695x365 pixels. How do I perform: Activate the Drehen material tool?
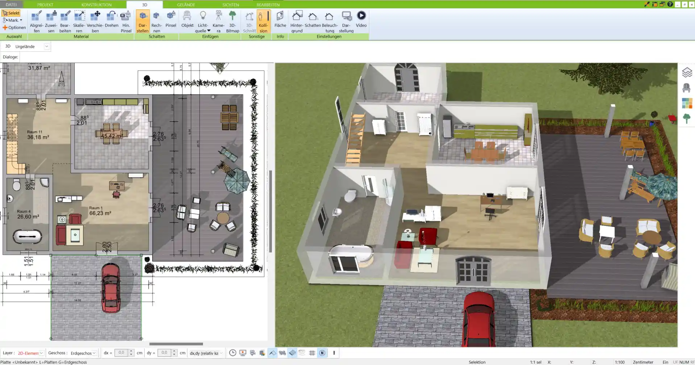[111, 19]
